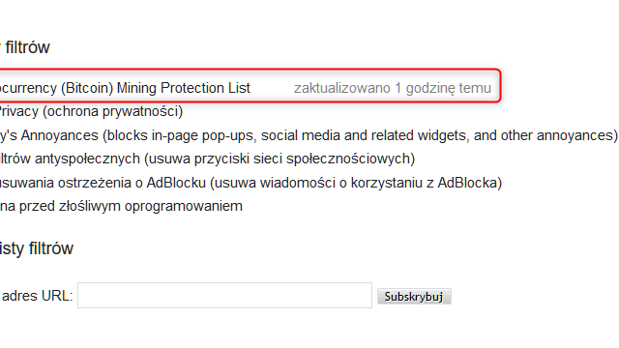This screenshot has width=619, height=348.
Task: Click the Subskrybuj button
Action: click(414, 297)
